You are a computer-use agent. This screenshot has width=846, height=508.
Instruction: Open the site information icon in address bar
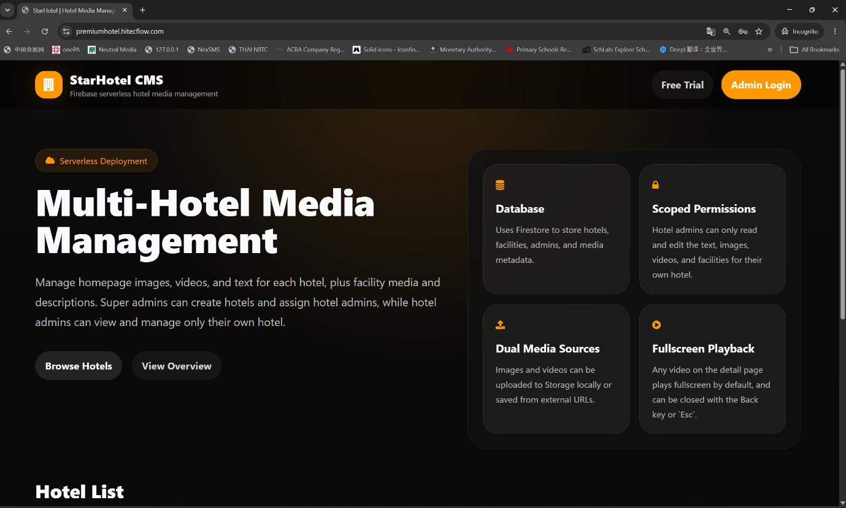coord(67,31)
